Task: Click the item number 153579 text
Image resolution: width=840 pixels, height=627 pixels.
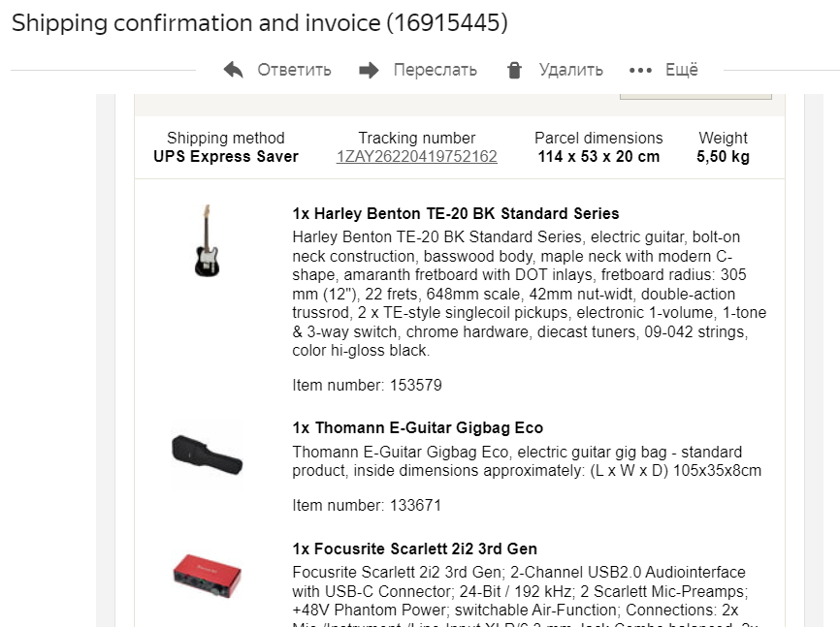Action: (x=367, y=386)
